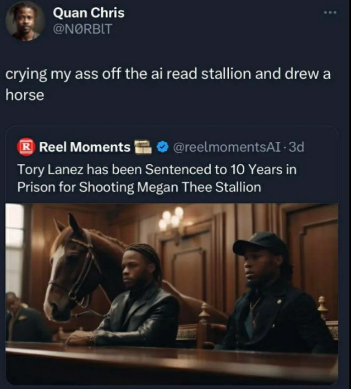
Task: Click the wooden table in the courtroom image
Action: pyautogui.click(x=172, y=362)
